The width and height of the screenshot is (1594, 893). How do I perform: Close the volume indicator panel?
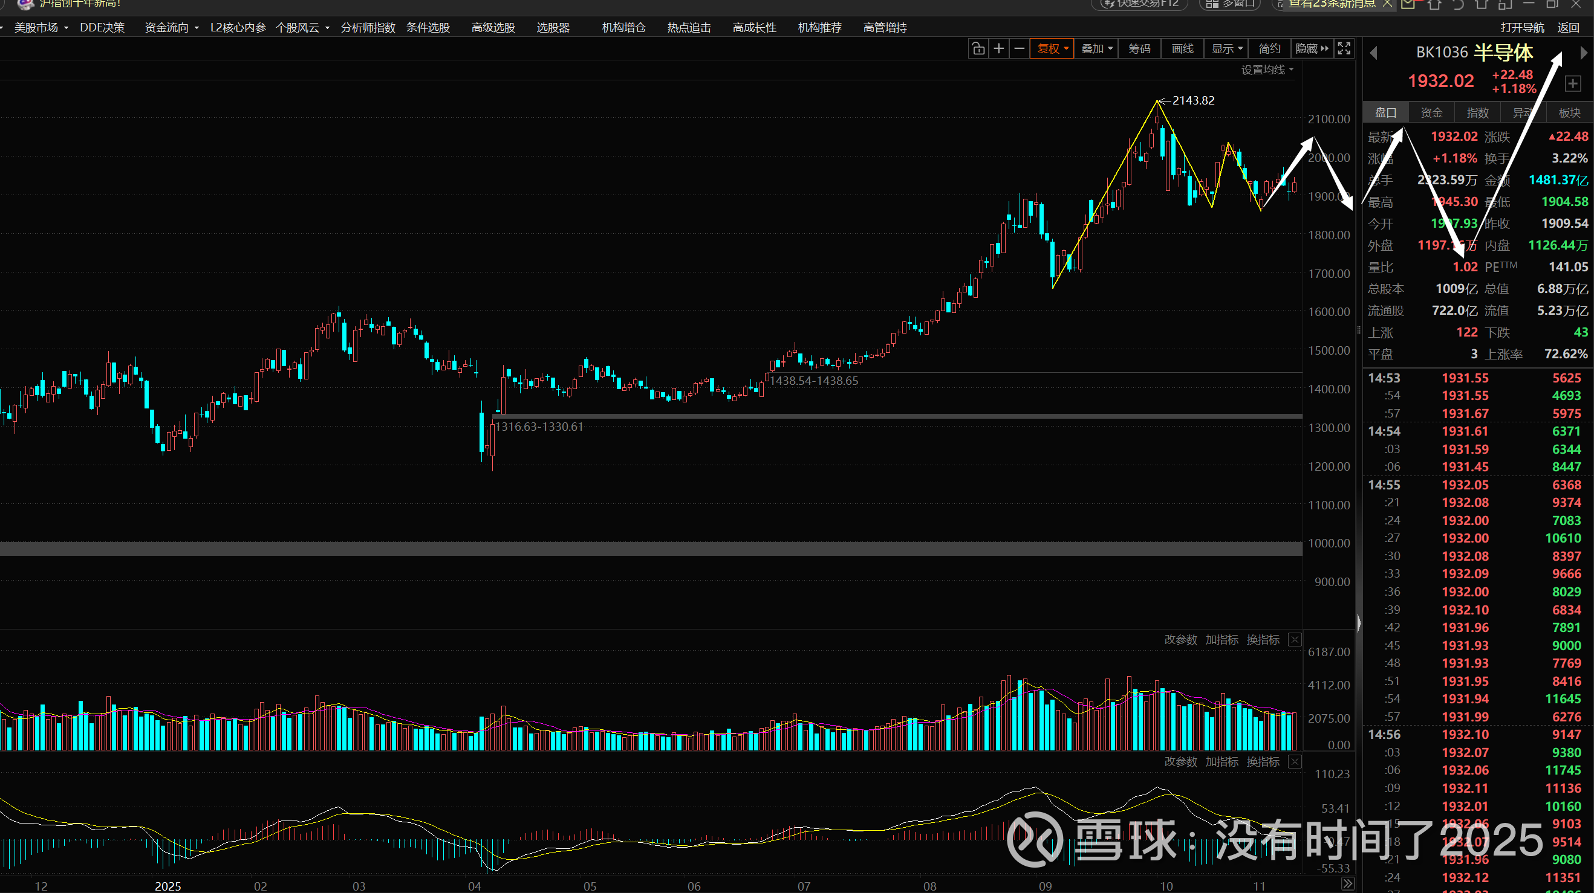[1295, 639]
